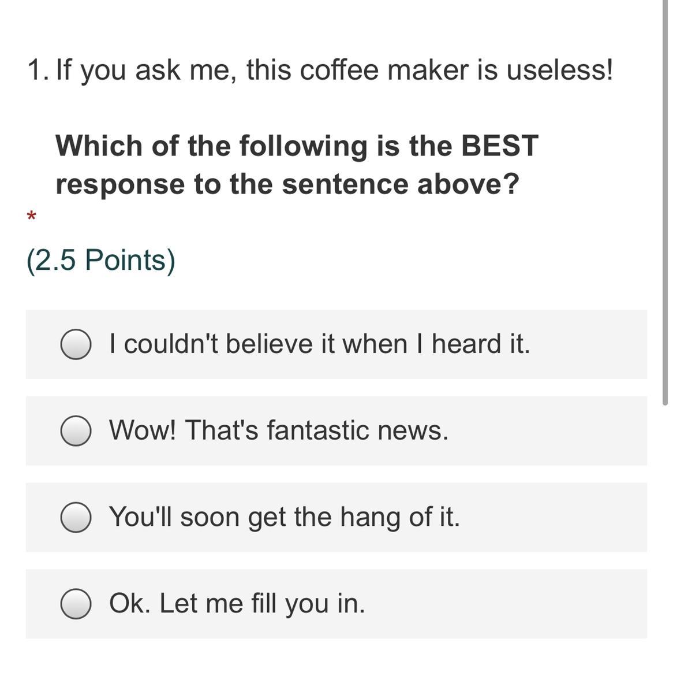
Task: Pick the "Ok. Let me fill you in" radio button
Action: coord(76,604)
